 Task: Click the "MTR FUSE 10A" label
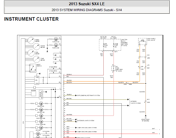pos(106,45)
